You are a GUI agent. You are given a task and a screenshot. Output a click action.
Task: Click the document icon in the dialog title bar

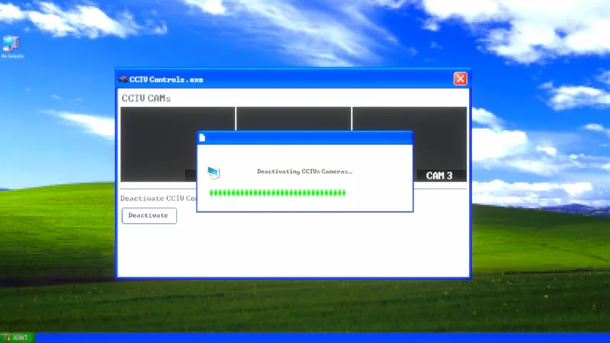[x=202, y=138]
